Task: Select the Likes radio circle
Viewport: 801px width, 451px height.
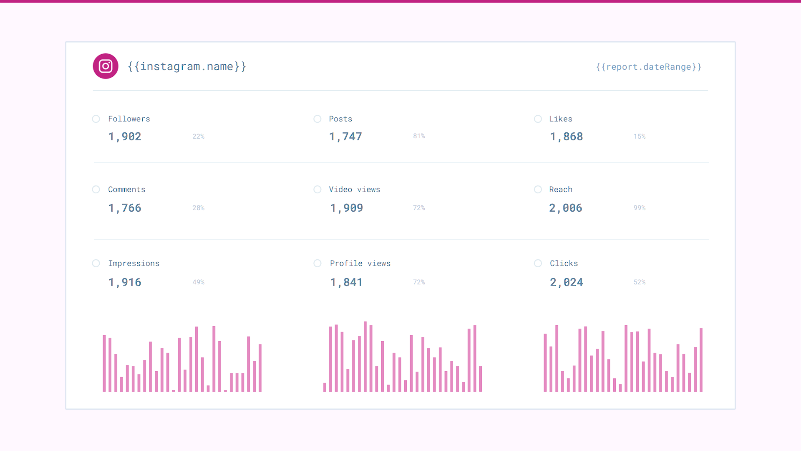Action: (538, 119)
